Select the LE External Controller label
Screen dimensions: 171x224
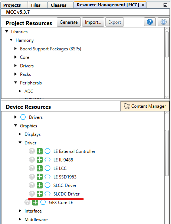(x=74, y=151)
